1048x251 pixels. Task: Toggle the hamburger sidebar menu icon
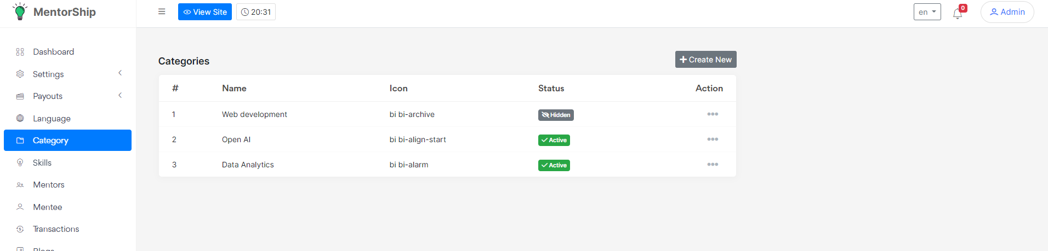click(x=162, y=11)
